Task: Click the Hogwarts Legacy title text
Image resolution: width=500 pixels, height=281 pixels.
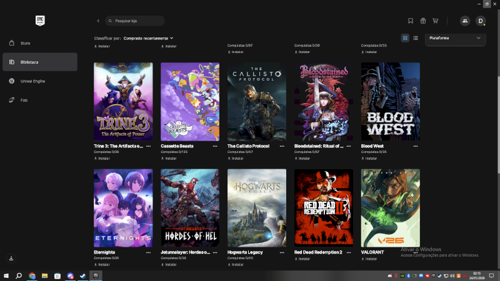Action: 245,252
